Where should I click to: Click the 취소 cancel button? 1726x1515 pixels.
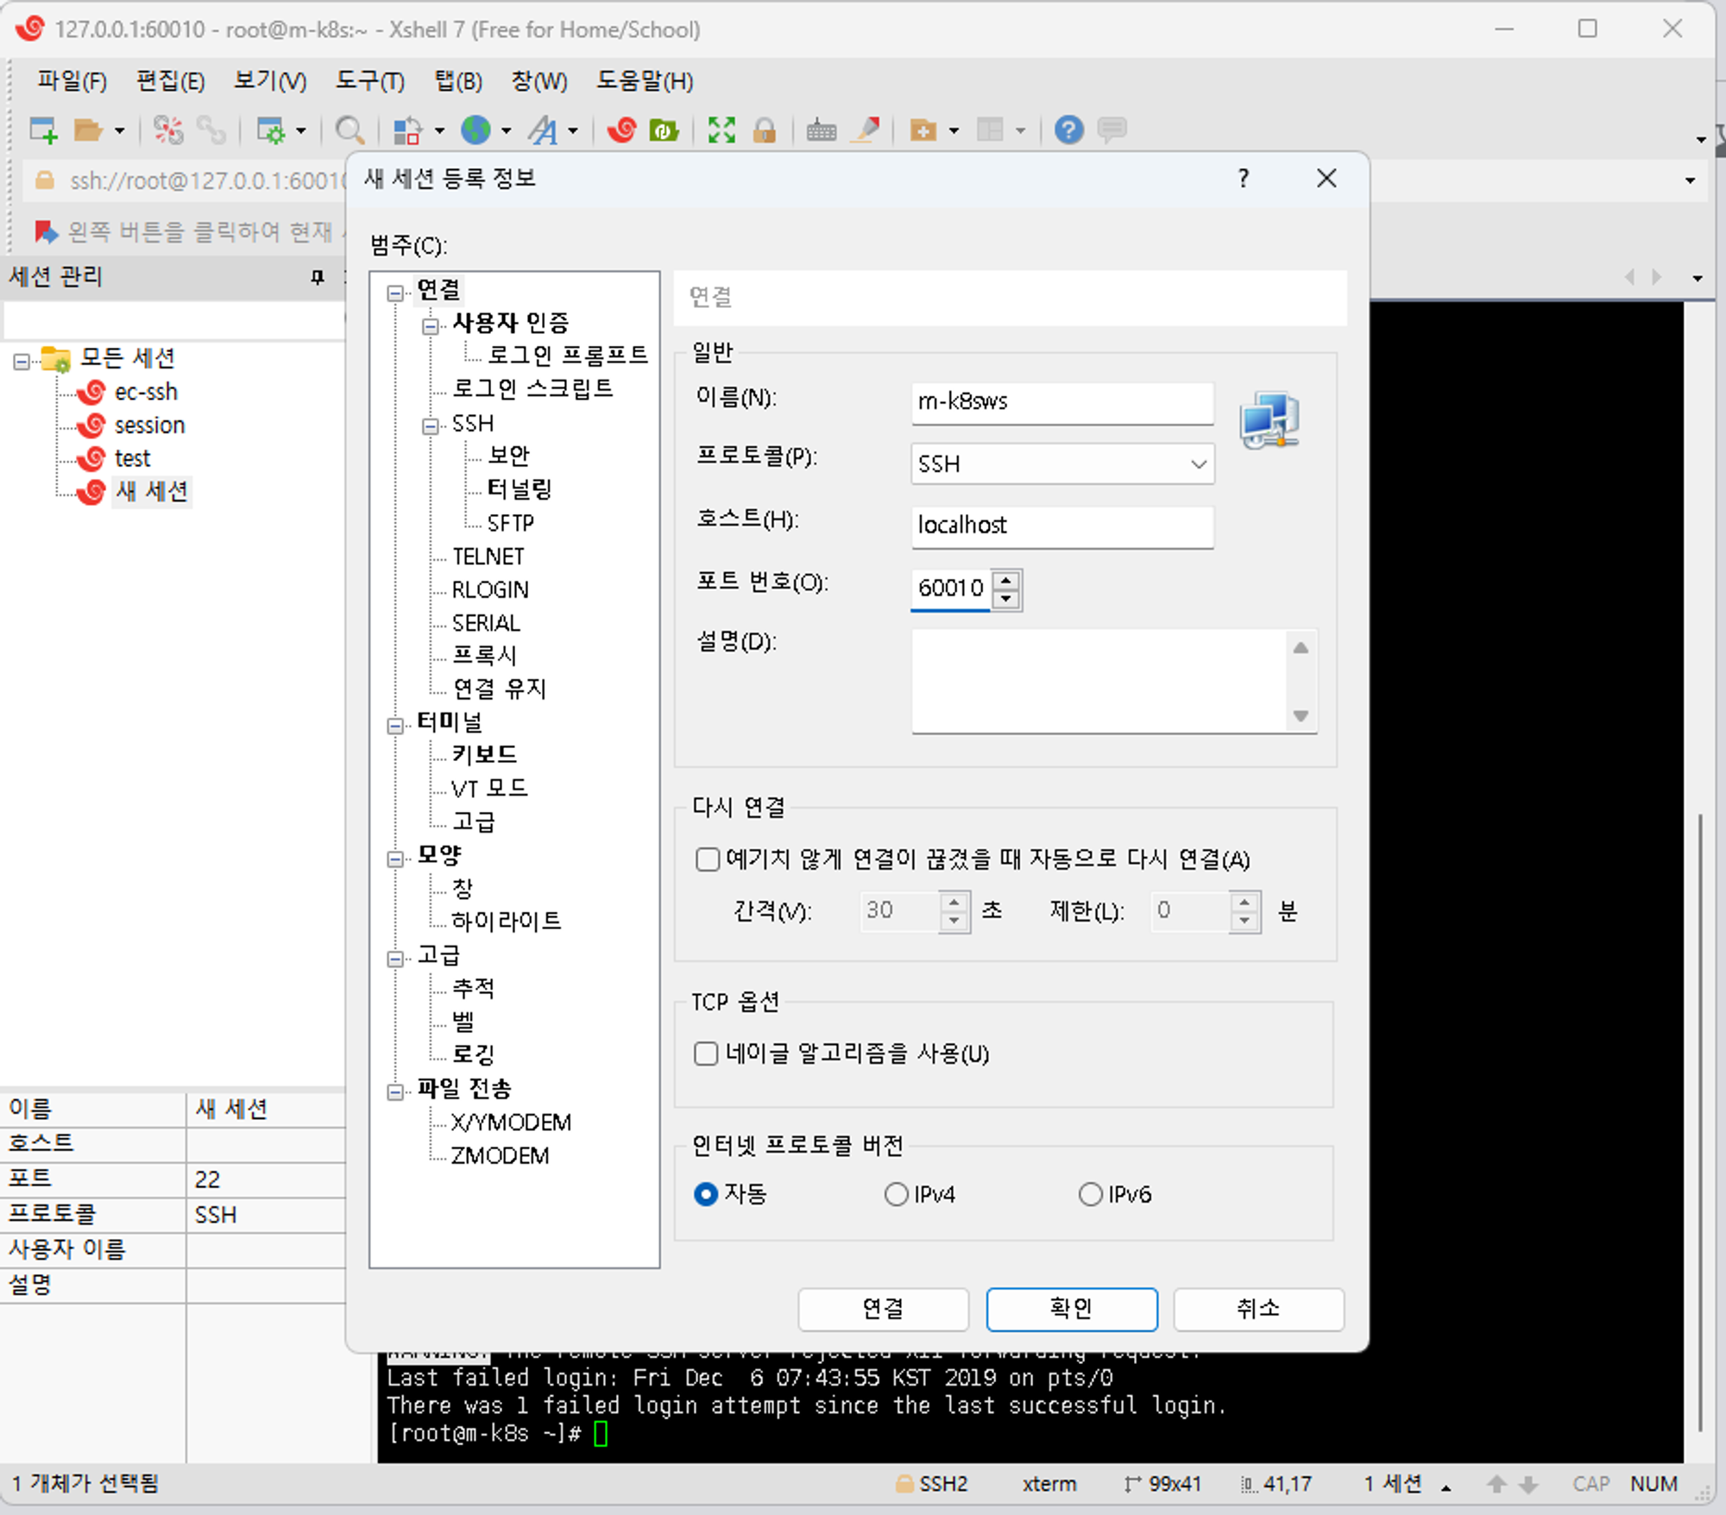coord(1257,1309)
